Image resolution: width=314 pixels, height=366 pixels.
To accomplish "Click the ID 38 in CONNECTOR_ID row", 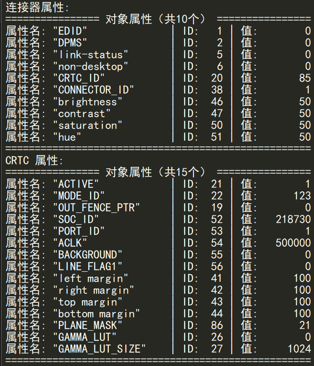I will [217, 90].
